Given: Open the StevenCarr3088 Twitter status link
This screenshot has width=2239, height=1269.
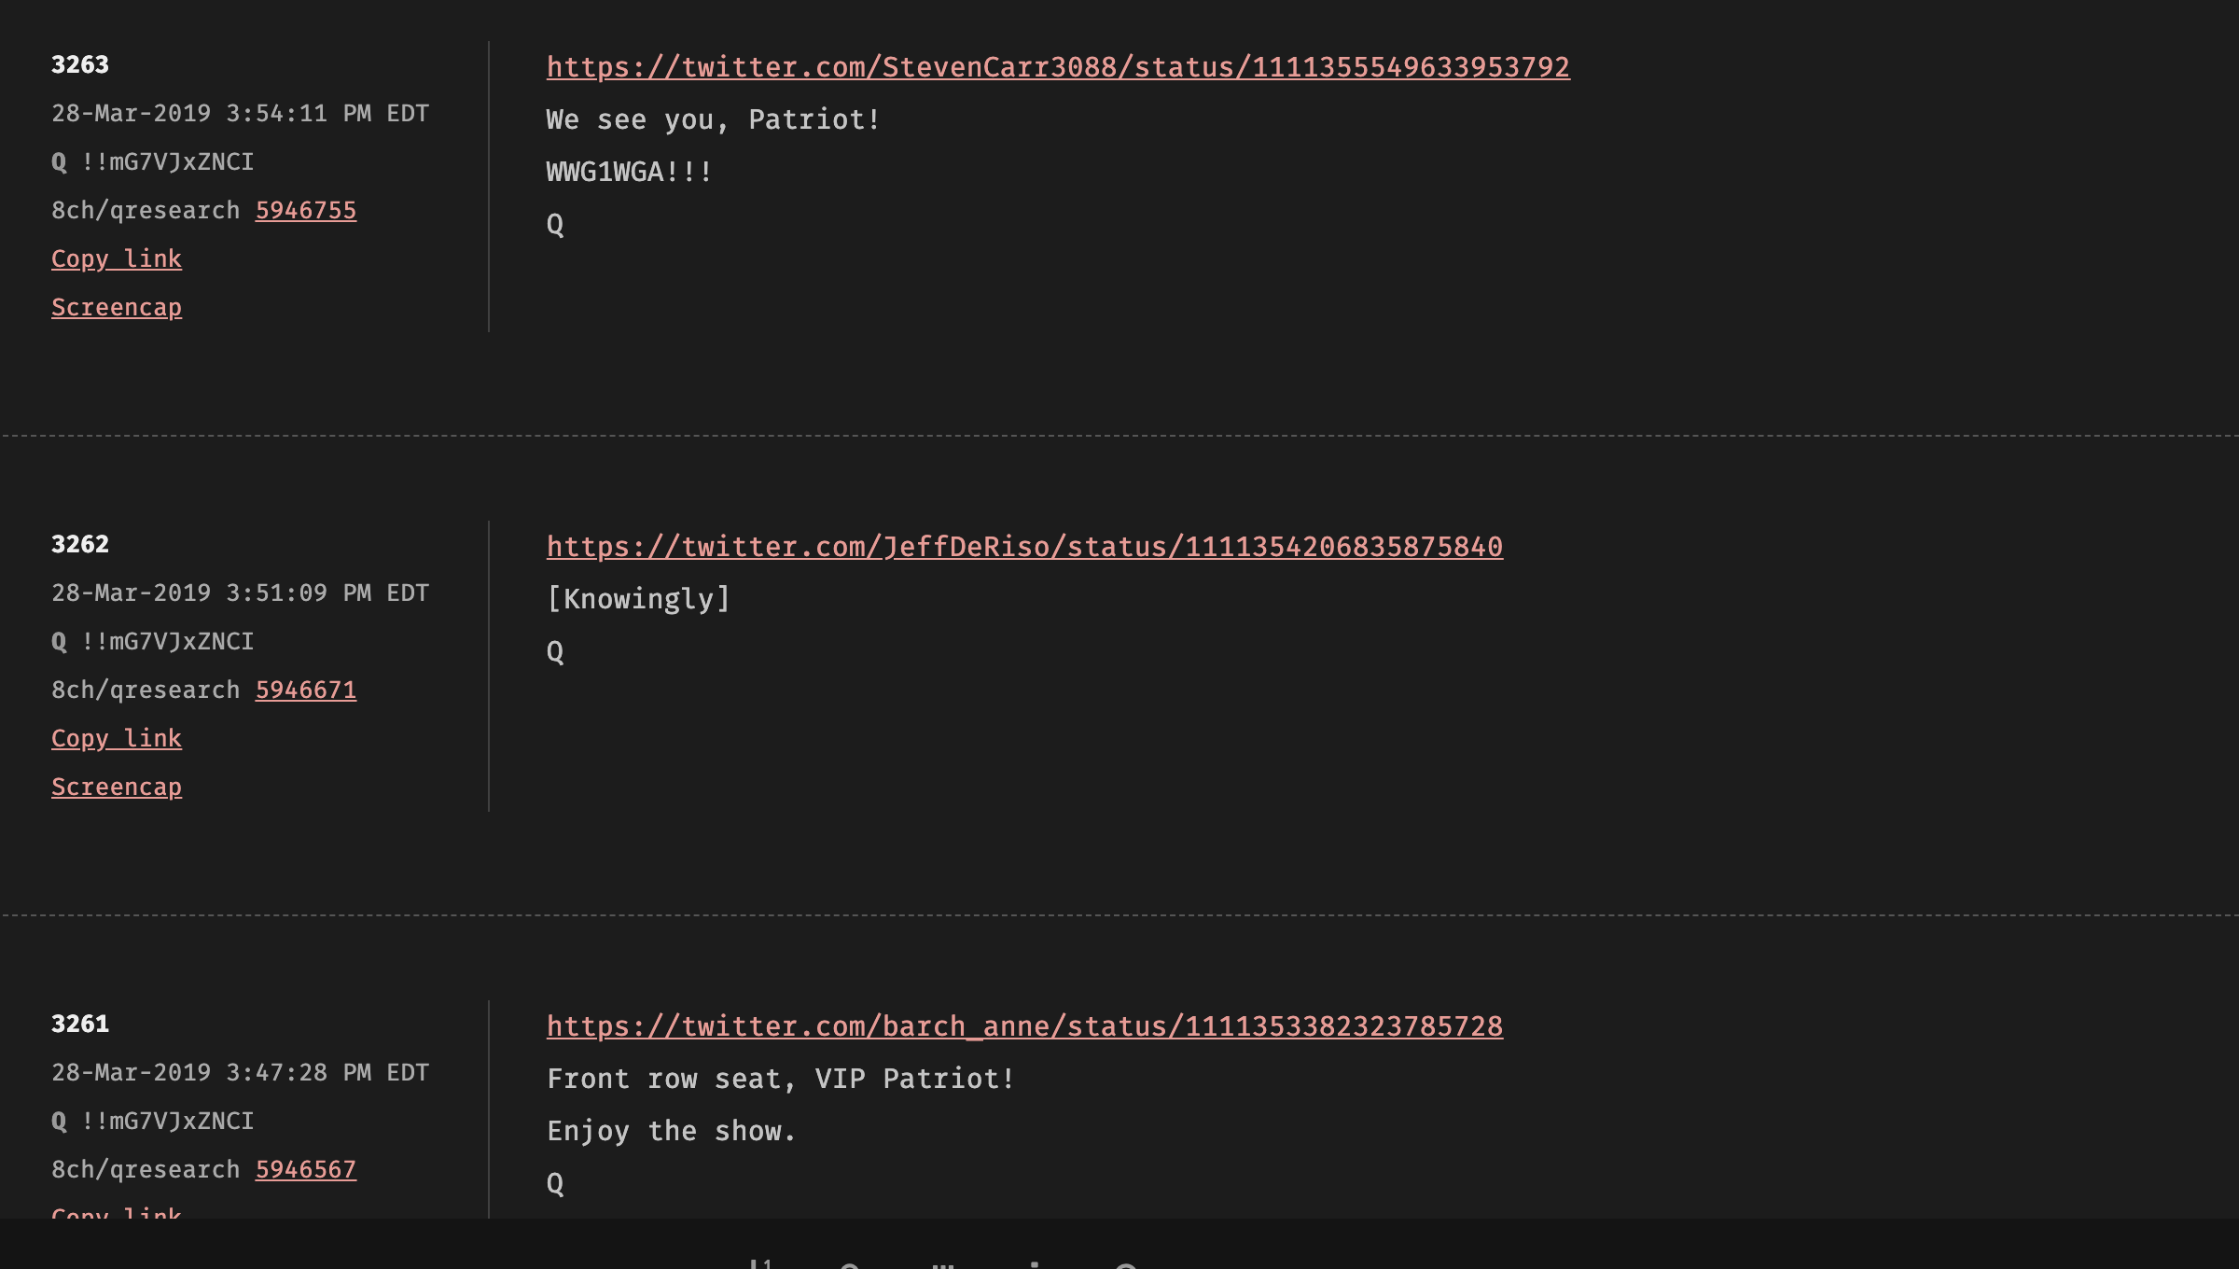Looking at the screenshot, I should (x=1058, y=67).
